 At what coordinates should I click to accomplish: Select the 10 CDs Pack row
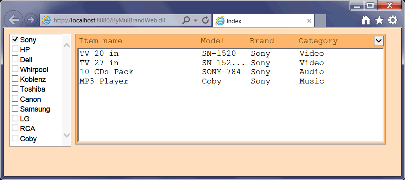tap(231, 72)
